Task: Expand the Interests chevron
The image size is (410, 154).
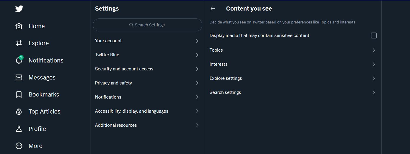Action: 374,64
